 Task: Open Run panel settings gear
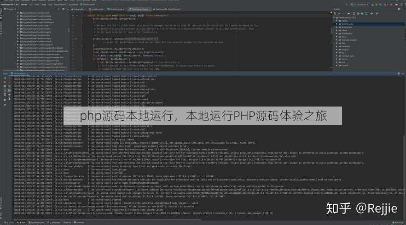(399, 73)
